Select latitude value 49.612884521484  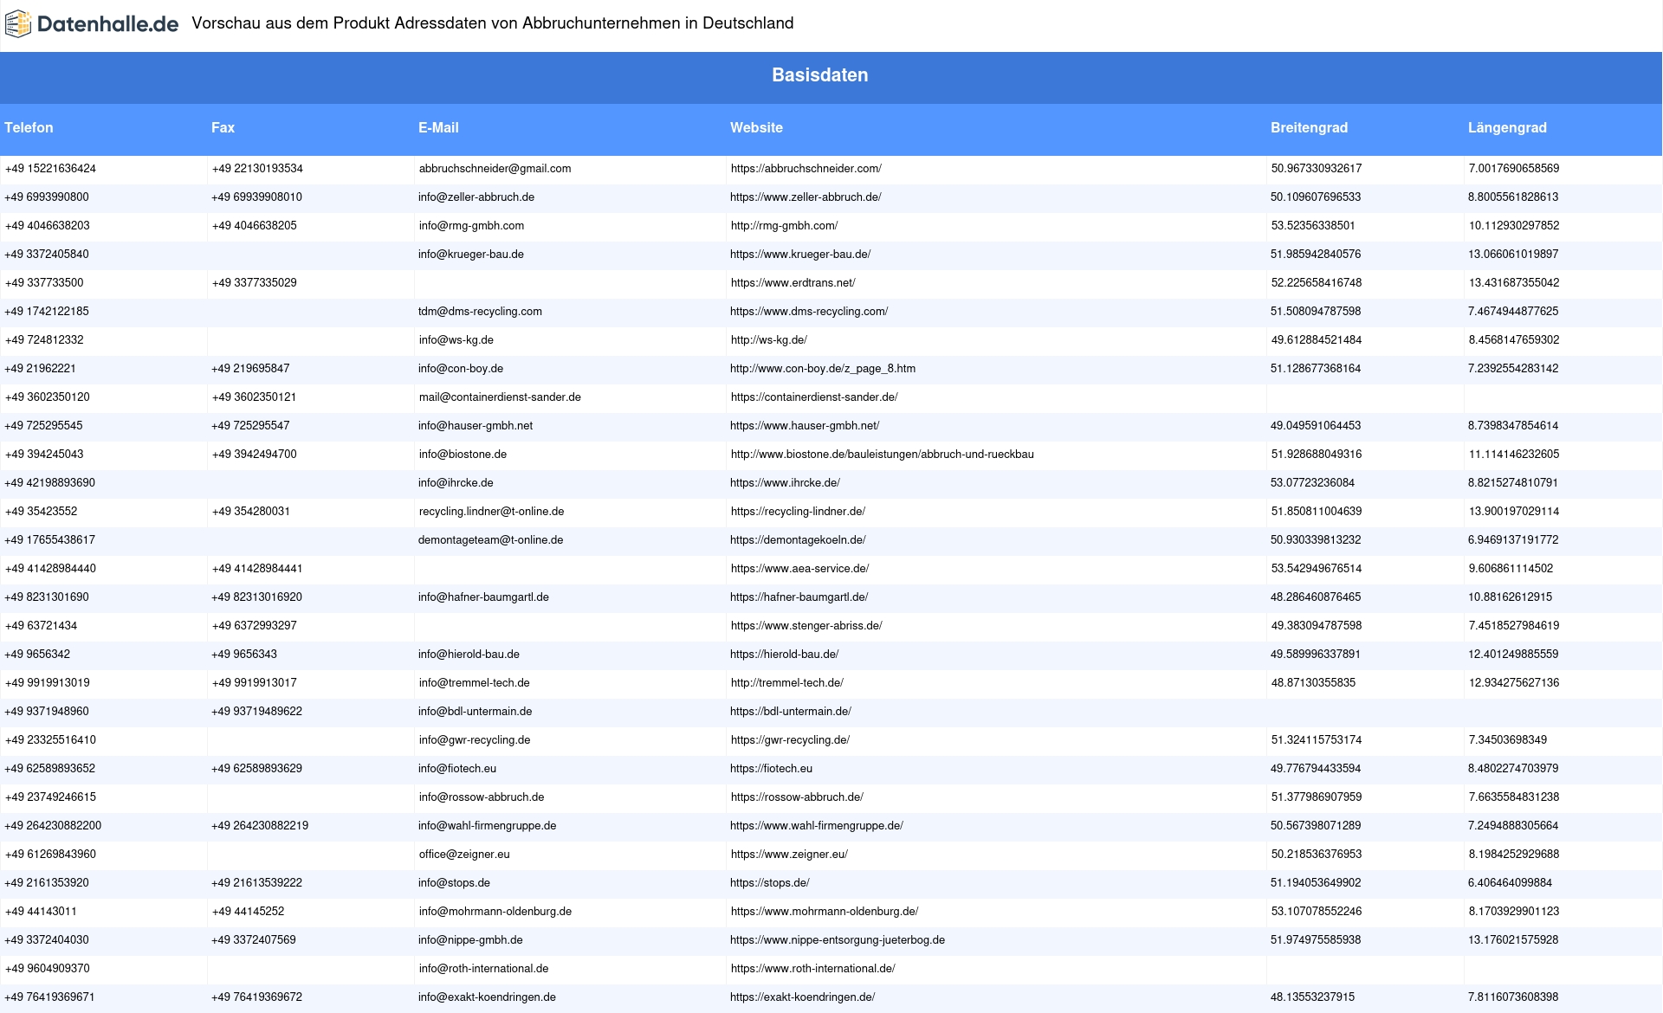click(x=1316, y=340)
